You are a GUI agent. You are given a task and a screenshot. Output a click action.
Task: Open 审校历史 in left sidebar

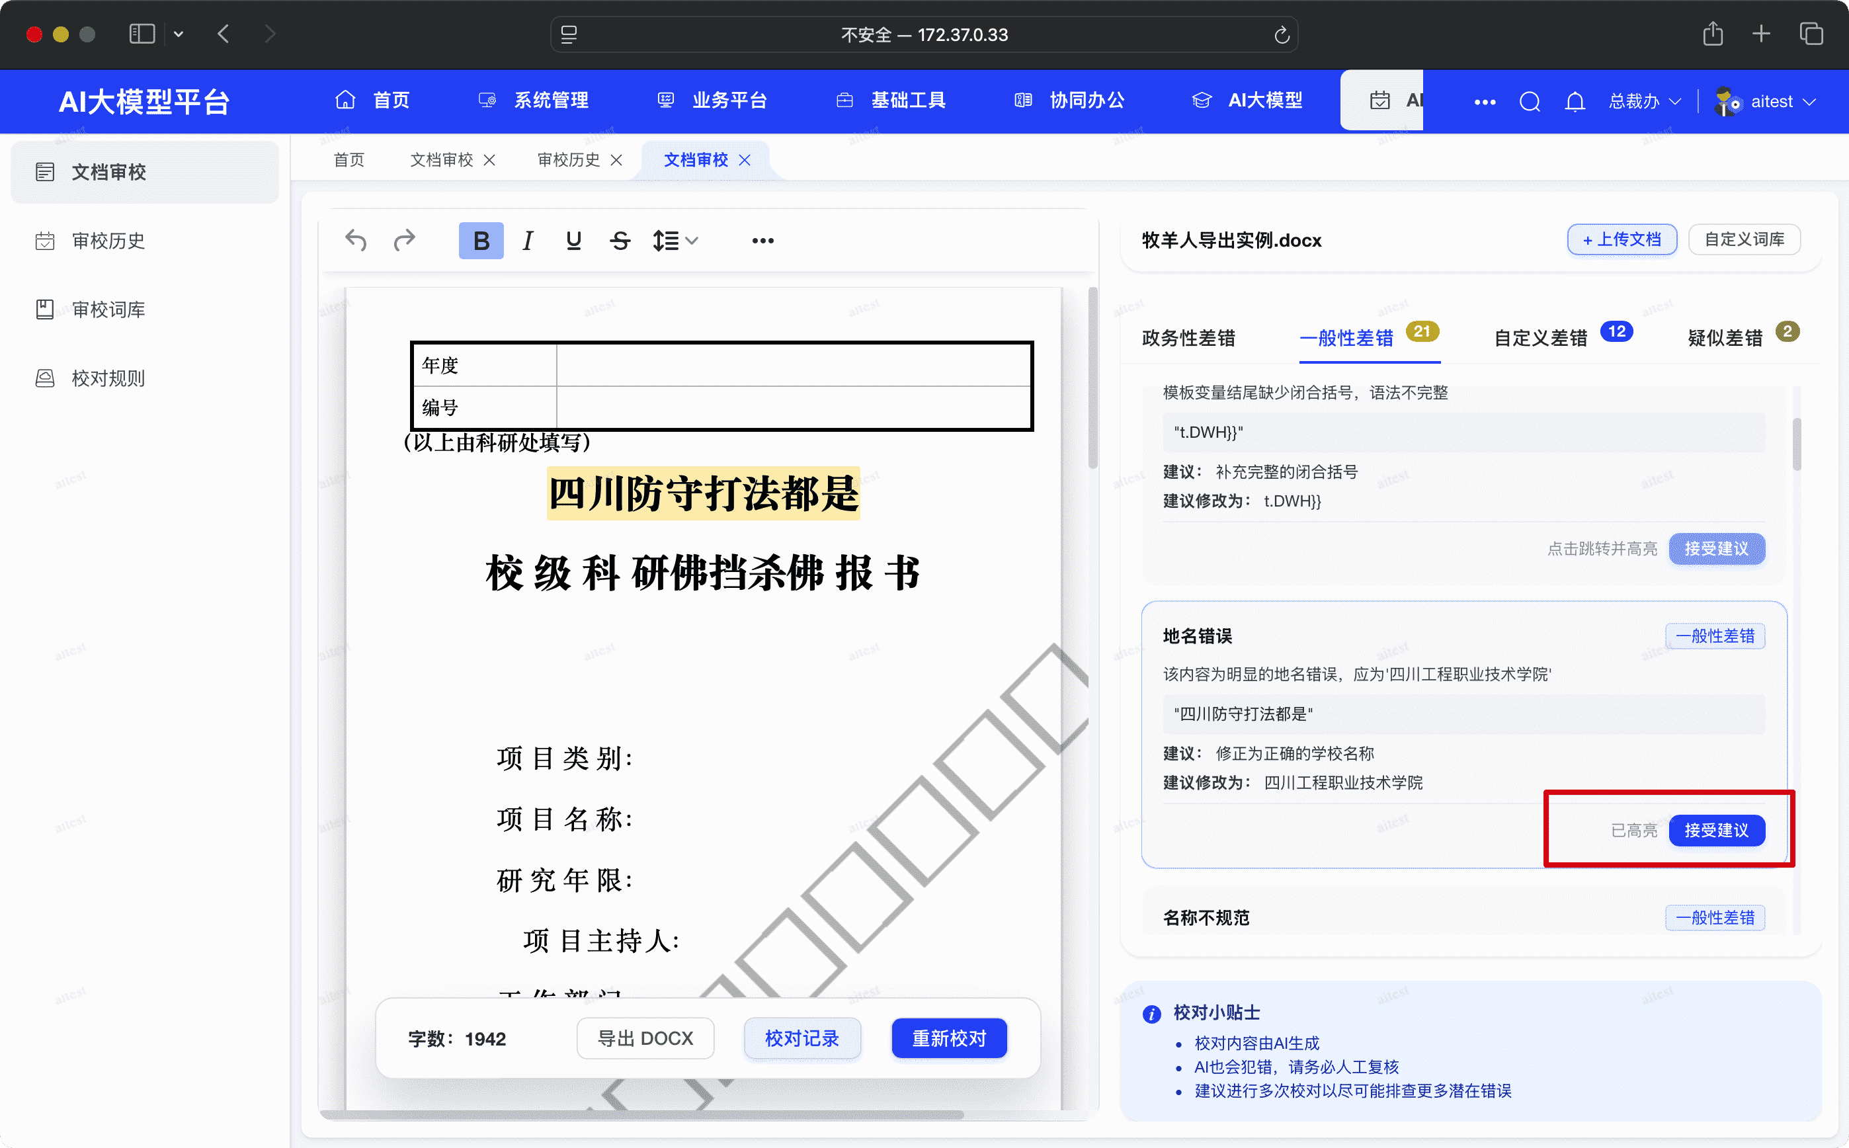pos(144,241)
